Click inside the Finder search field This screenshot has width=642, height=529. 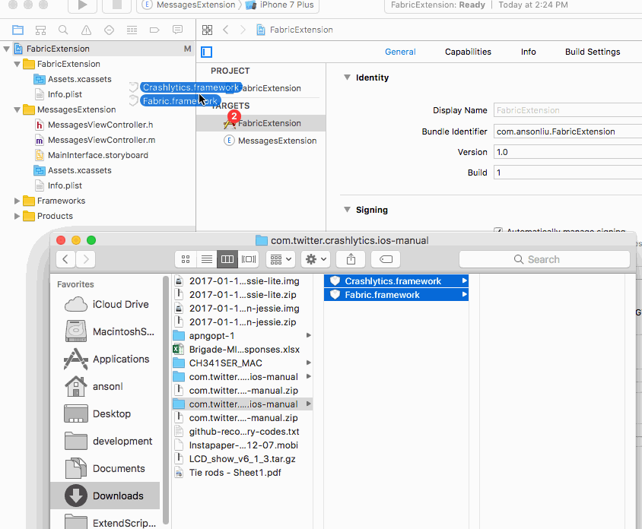[x=544, y=259]
